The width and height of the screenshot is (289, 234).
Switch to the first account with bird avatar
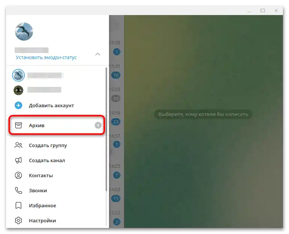56,75
